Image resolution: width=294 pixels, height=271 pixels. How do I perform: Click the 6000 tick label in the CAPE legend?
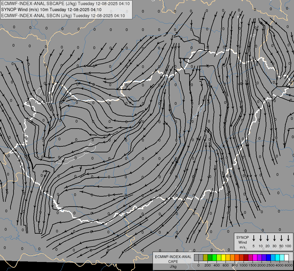pos(289,265)
